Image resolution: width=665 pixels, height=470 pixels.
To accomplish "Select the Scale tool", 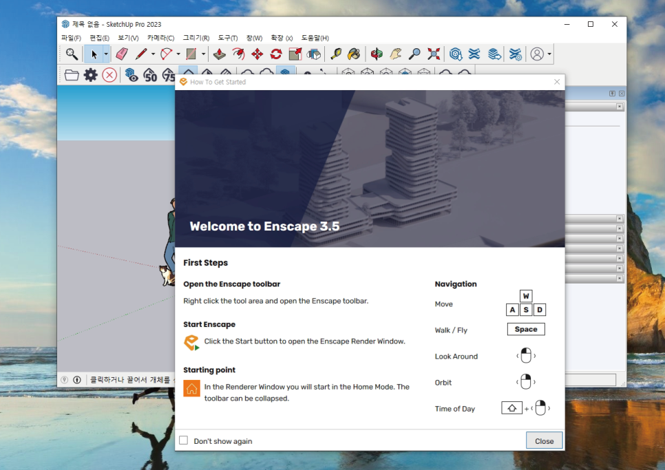I will click(x=295, y=54).
